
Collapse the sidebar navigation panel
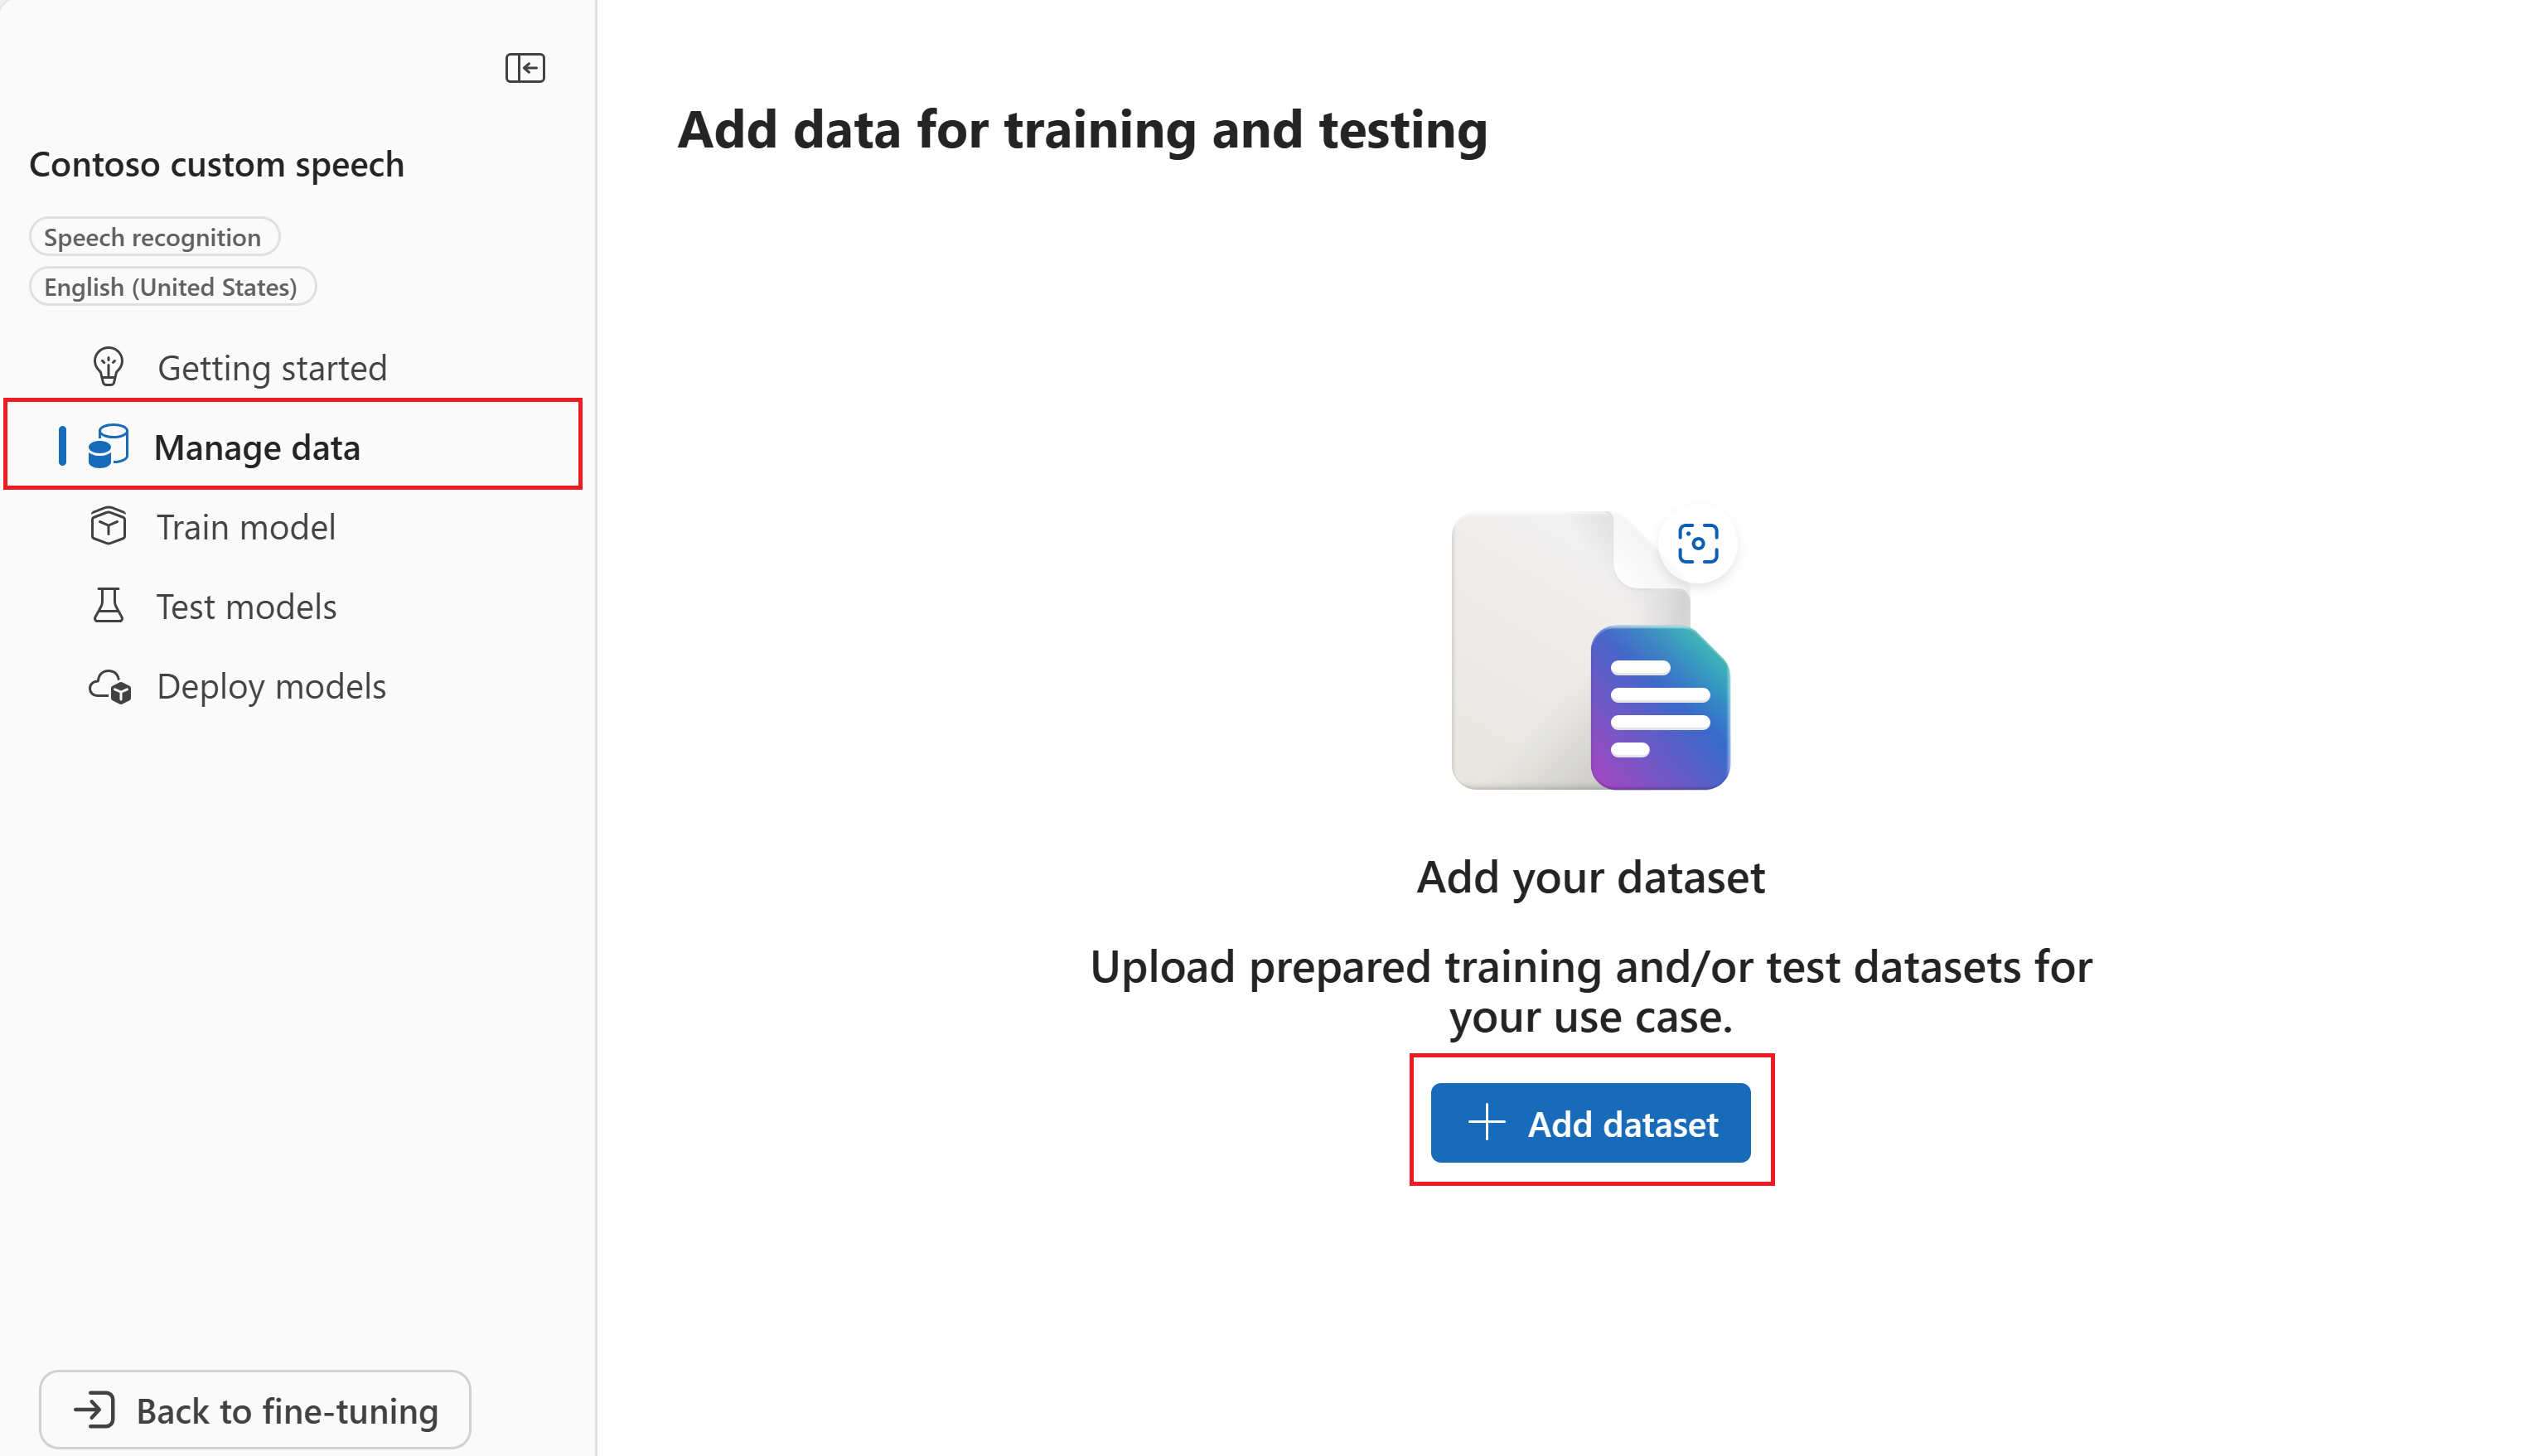[x=524, y=68]
